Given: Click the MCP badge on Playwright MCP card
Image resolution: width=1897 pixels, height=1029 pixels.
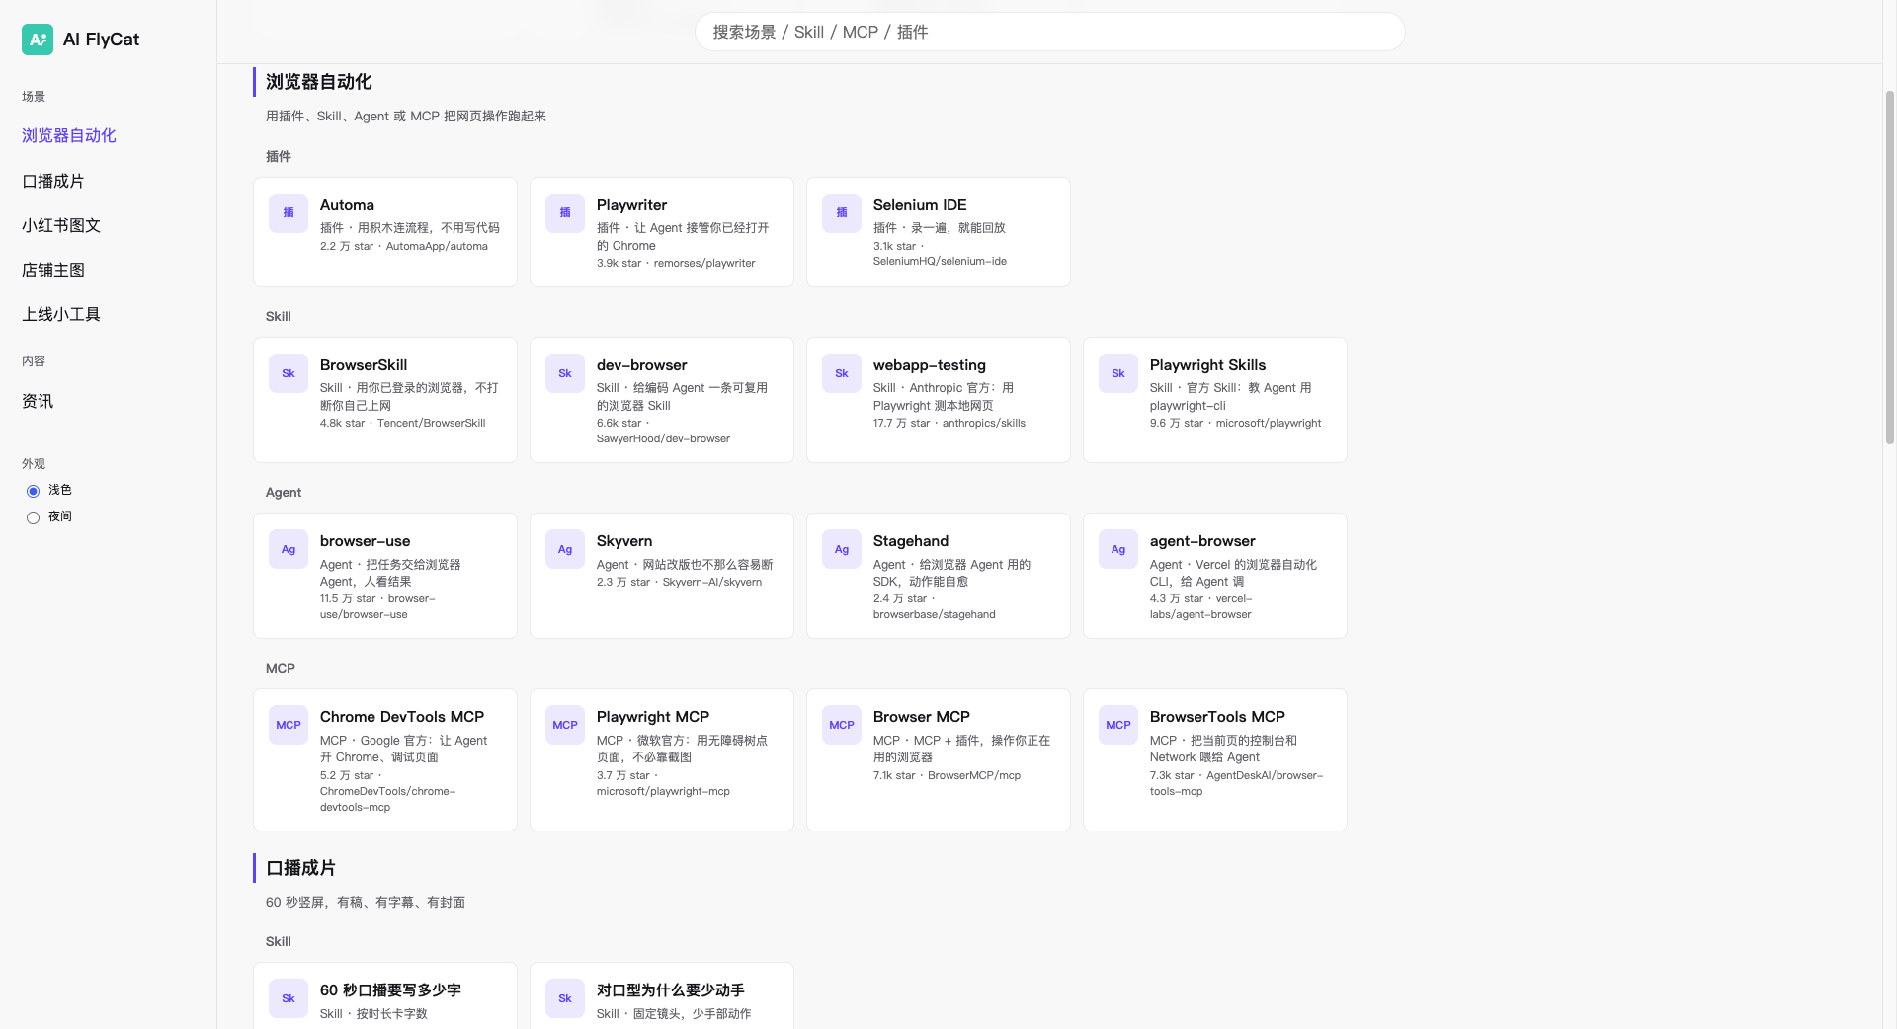Looking at the screenshot, I should pyautogui.click(x=565, y=725).
